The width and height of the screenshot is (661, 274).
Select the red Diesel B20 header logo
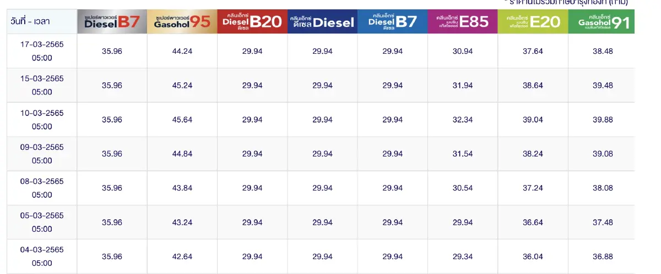(252, 21)
